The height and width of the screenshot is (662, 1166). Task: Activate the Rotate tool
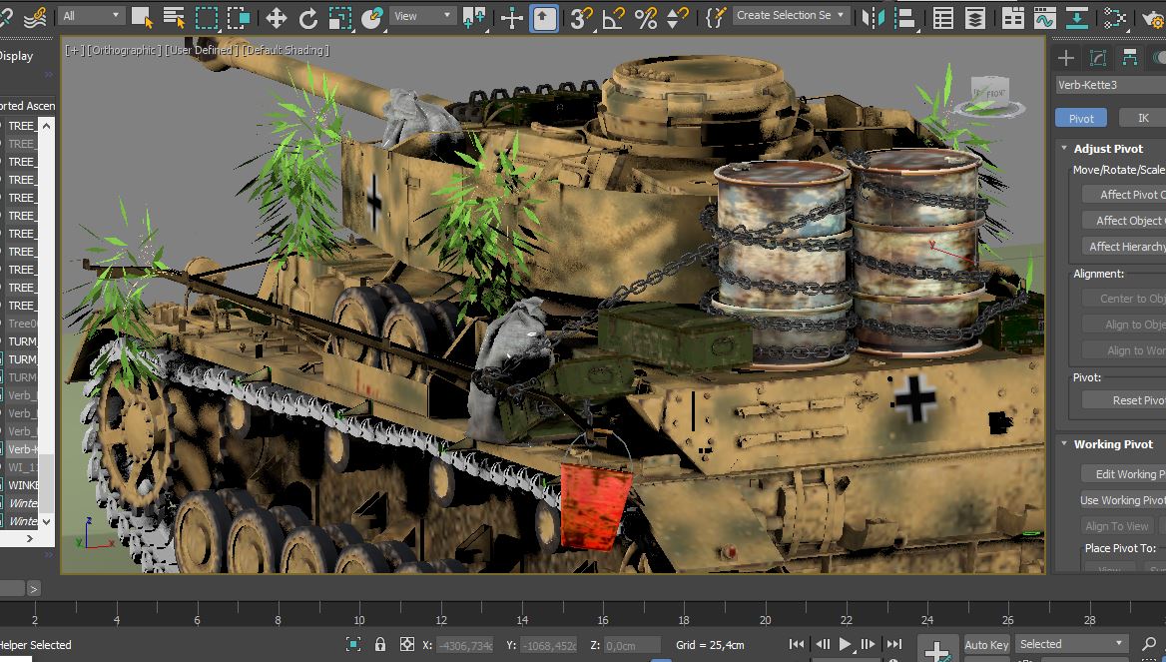click(308, 17)
